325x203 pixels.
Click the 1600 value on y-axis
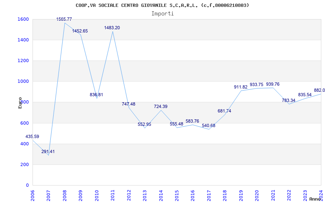point(23,19)
